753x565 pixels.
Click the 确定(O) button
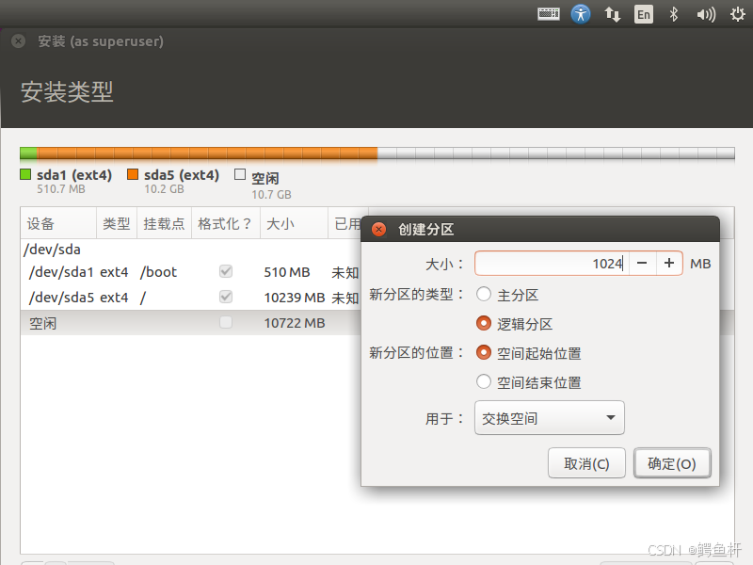[672, 463]
